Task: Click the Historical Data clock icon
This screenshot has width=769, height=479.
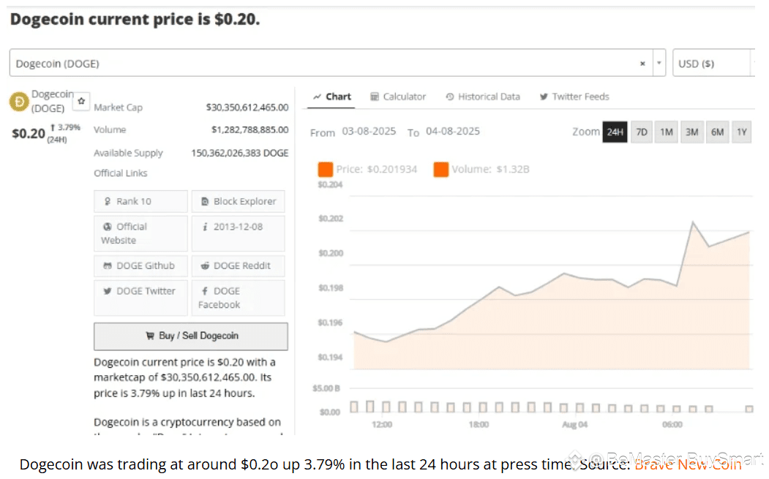Action: [450, 97]
